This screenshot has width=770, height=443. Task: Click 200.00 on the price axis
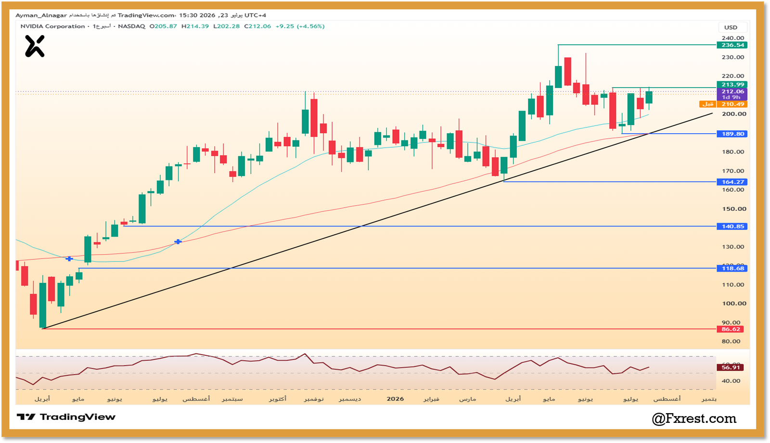click(735, 114)
